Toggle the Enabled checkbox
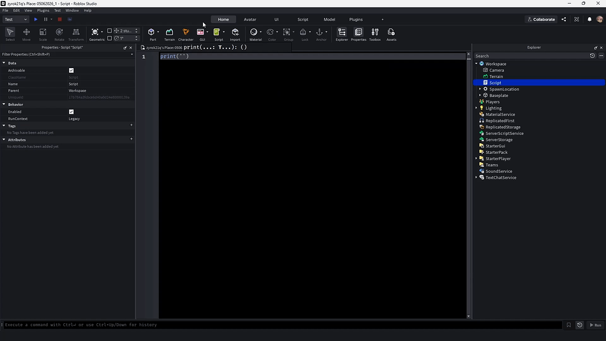 coord(71,112)
